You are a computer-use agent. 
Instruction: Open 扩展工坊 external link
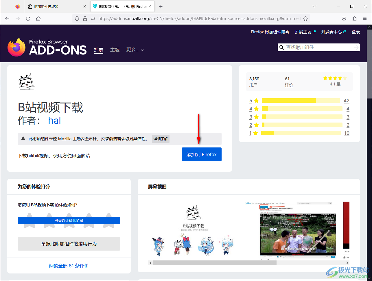[305, 32]
